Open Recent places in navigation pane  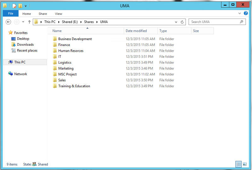tap(27, 50)
